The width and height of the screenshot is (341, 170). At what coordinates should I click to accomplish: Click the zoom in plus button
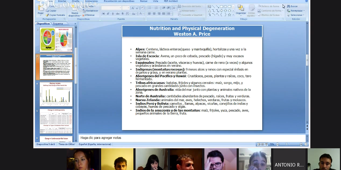click(301, 144)
